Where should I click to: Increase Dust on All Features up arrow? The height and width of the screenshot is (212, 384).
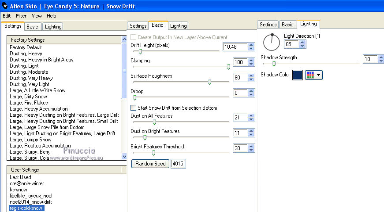(x=251, y=115)
